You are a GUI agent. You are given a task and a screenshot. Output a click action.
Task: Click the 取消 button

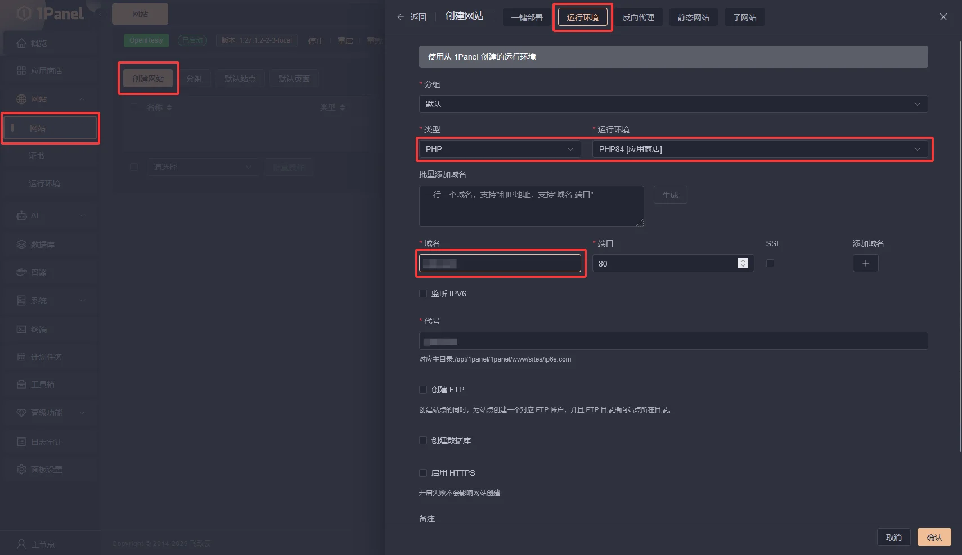(x=893, y=538)
